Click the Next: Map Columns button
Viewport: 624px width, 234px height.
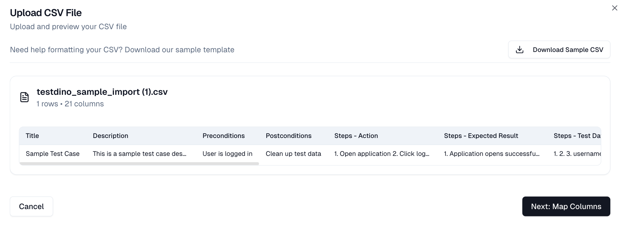pyautogui.click(x=566, y=206)
